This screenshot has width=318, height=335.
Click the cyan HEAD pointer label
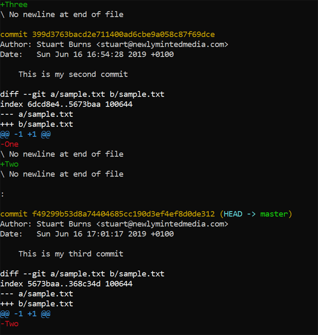(233, 214)
